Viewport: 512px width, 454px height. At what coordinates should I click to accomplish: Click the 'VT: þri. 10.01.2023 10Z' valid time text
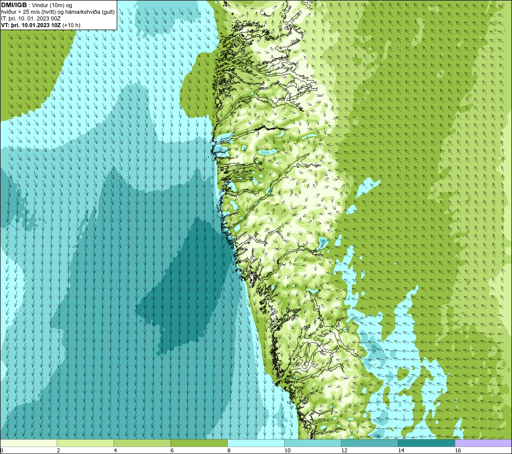tap(31, 25)
